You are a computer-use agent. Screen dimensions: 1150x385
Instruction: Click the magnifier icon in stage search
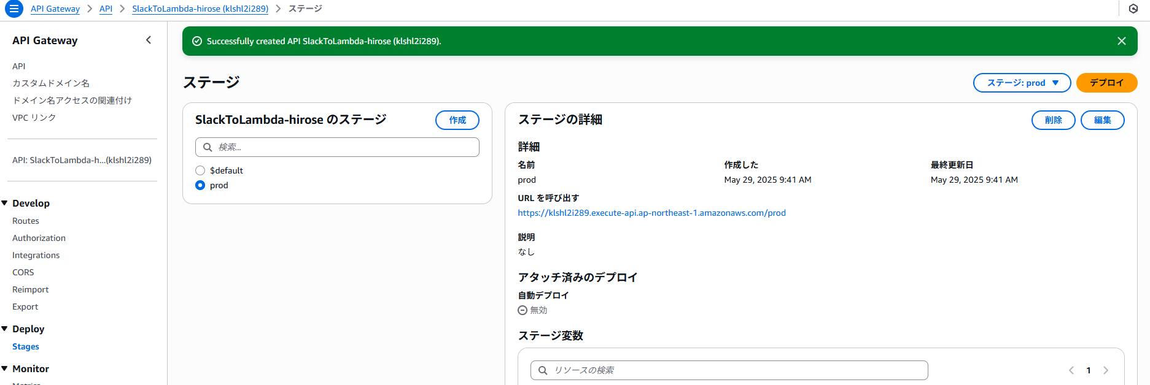point(208,147)
